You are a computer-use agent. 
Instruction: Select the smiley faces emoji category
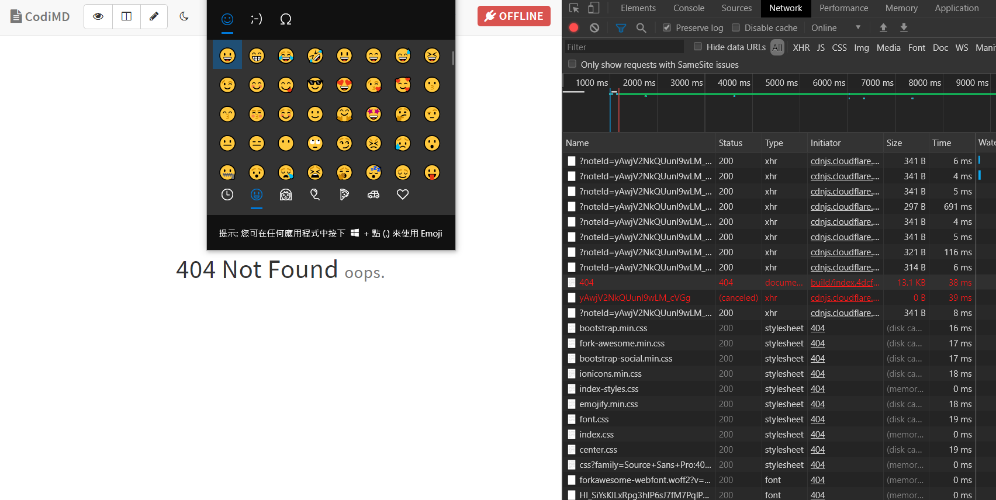point(257,195)
